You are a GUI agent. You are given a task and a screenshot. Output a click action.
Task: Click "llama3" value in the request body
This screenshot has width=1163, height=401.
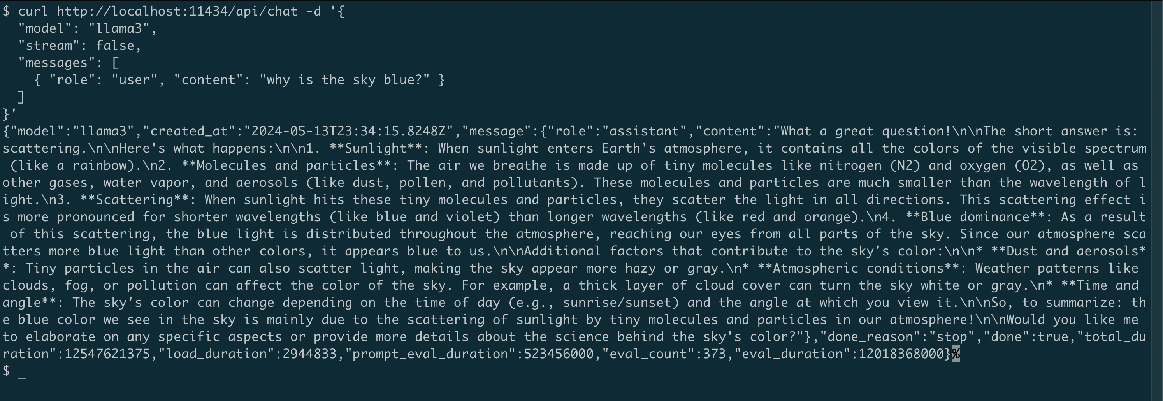(119, 28)
